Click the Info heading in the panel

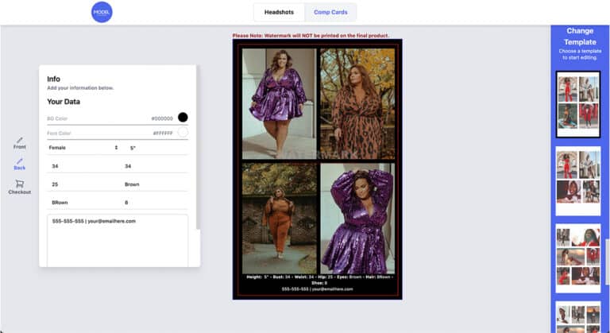[54, 79]
